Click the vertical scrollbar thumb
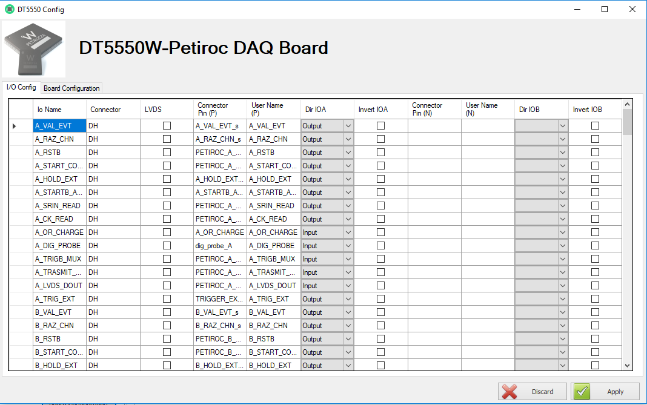 pyautogui.click(x=627, y=122)
